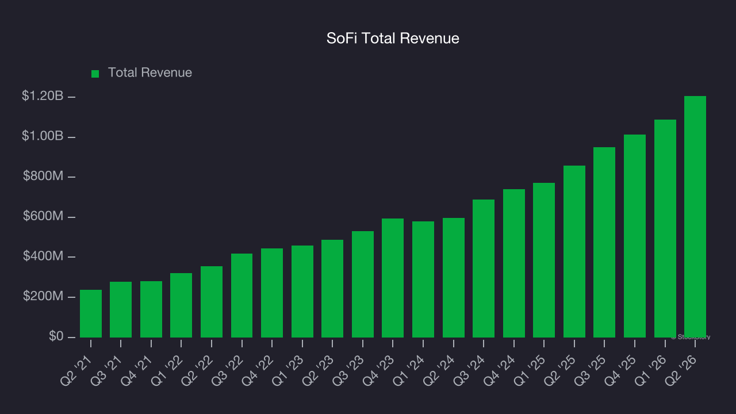
Task: Click the $0 y-axis label
Action: [x=56, y=336]
